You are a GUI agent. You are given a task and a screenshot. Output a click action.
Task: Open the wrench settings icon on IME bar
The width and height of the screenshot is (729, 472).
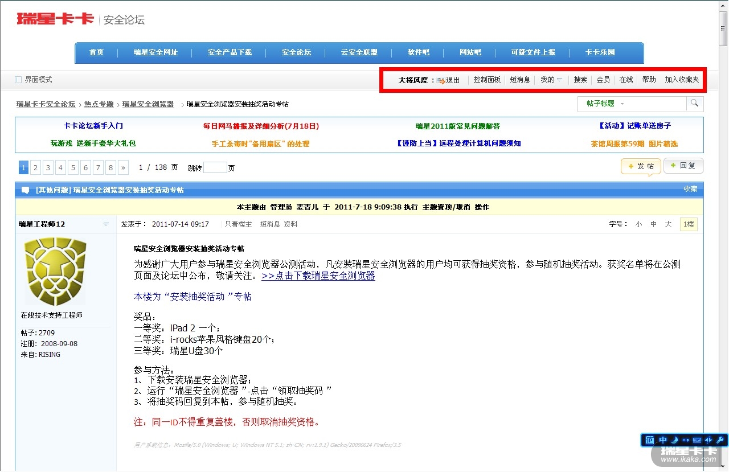click(720, 440)
